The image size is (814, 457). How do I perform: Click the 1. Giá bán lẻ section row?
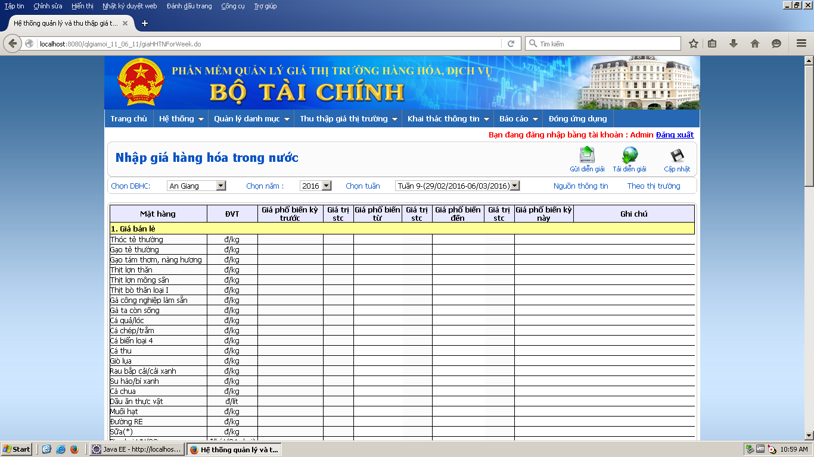(402, 228)
